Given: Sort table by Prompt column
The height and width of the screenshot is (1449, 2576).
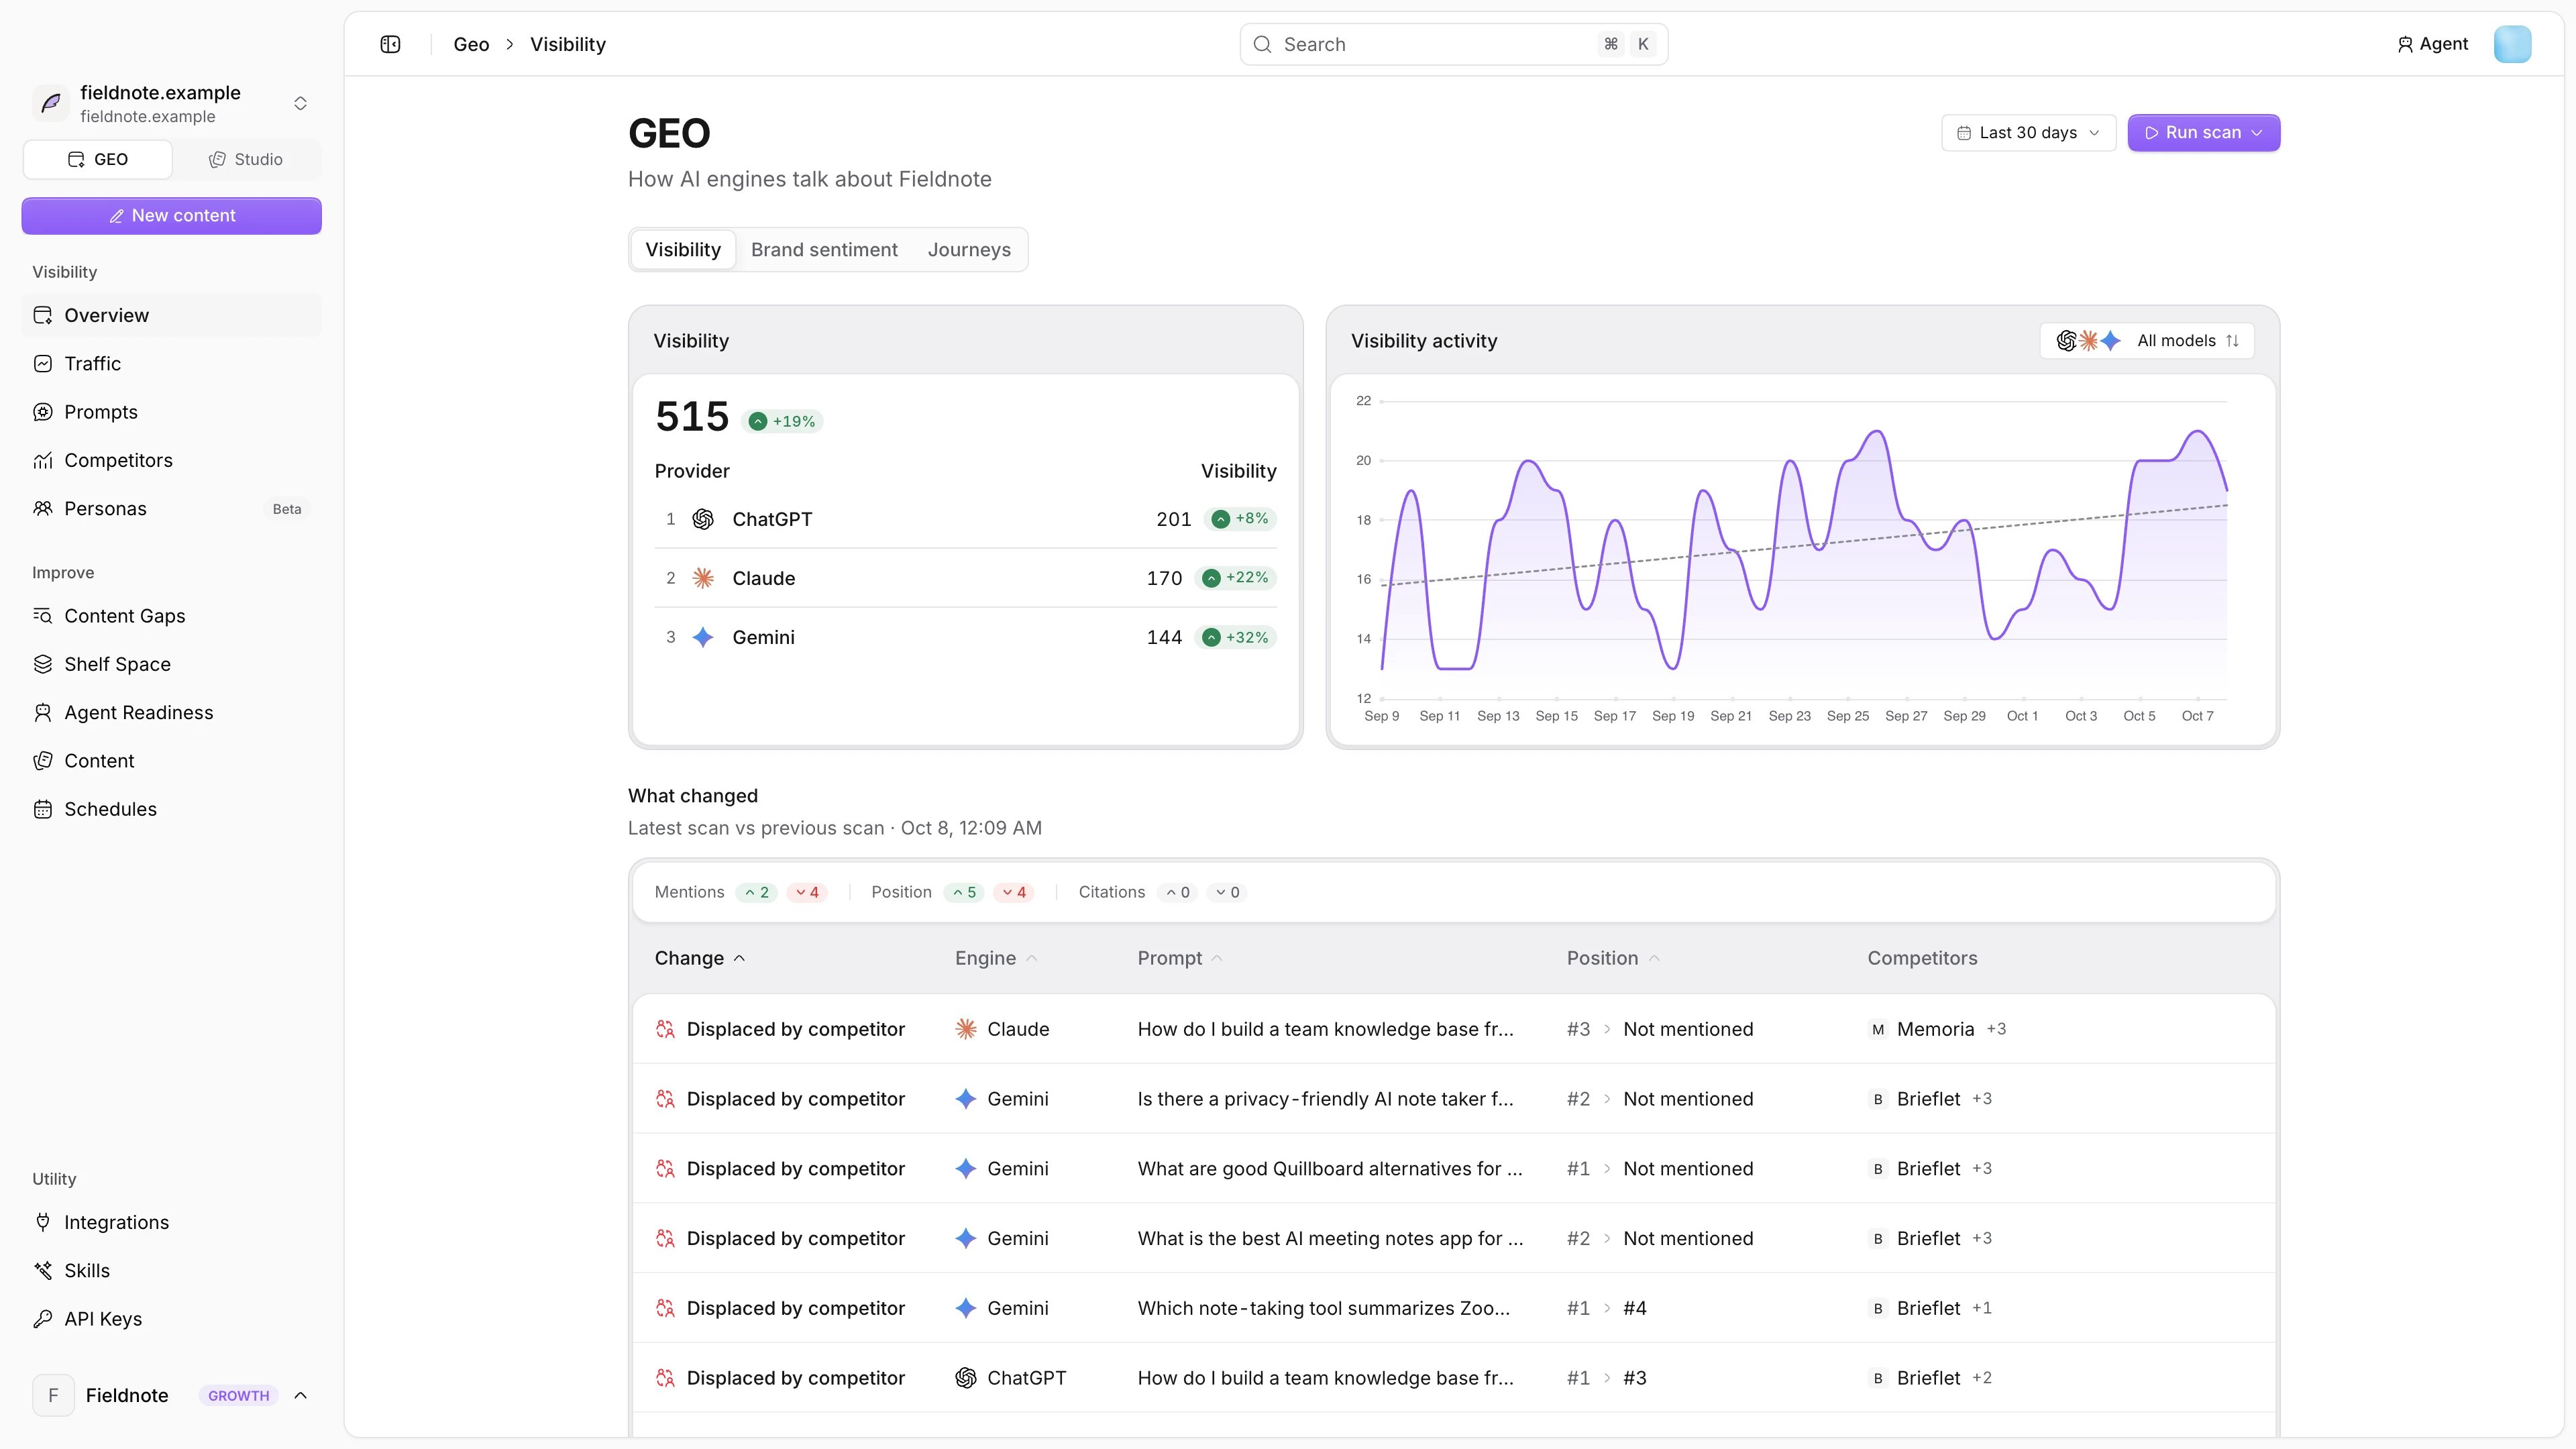Looking at the screenshot, I should point(1180,958).
